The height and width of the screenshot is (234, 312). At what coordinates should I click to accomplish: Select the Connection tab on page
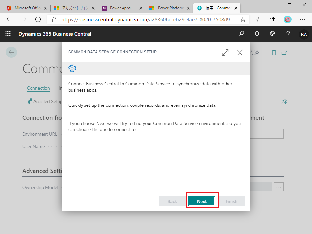pos(38,88)
